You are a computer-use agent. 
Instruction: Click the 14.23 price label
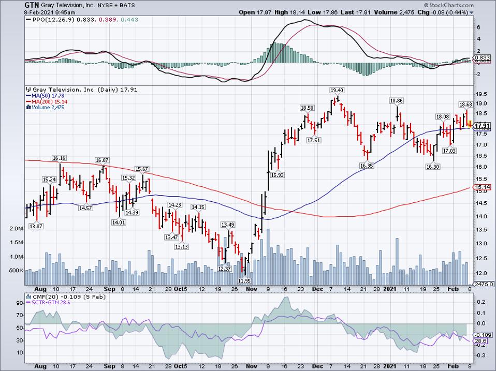click(x=174, y=205)
